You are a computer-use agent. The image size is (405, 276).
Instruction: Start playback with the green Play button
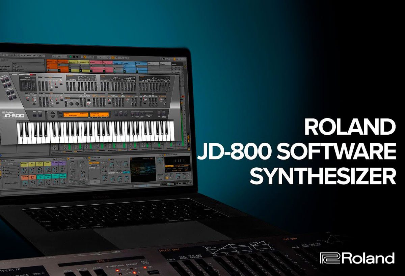click(x=71, y=56)
